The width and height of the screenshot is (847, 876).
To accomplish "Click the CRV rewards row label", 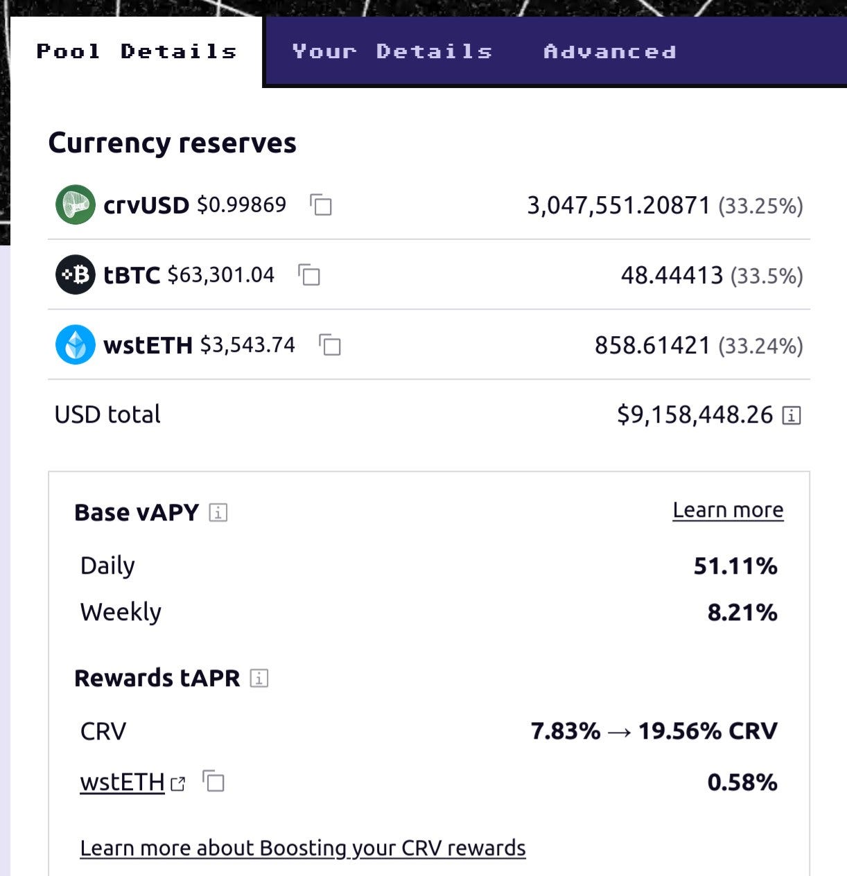I will pos(103,731).
